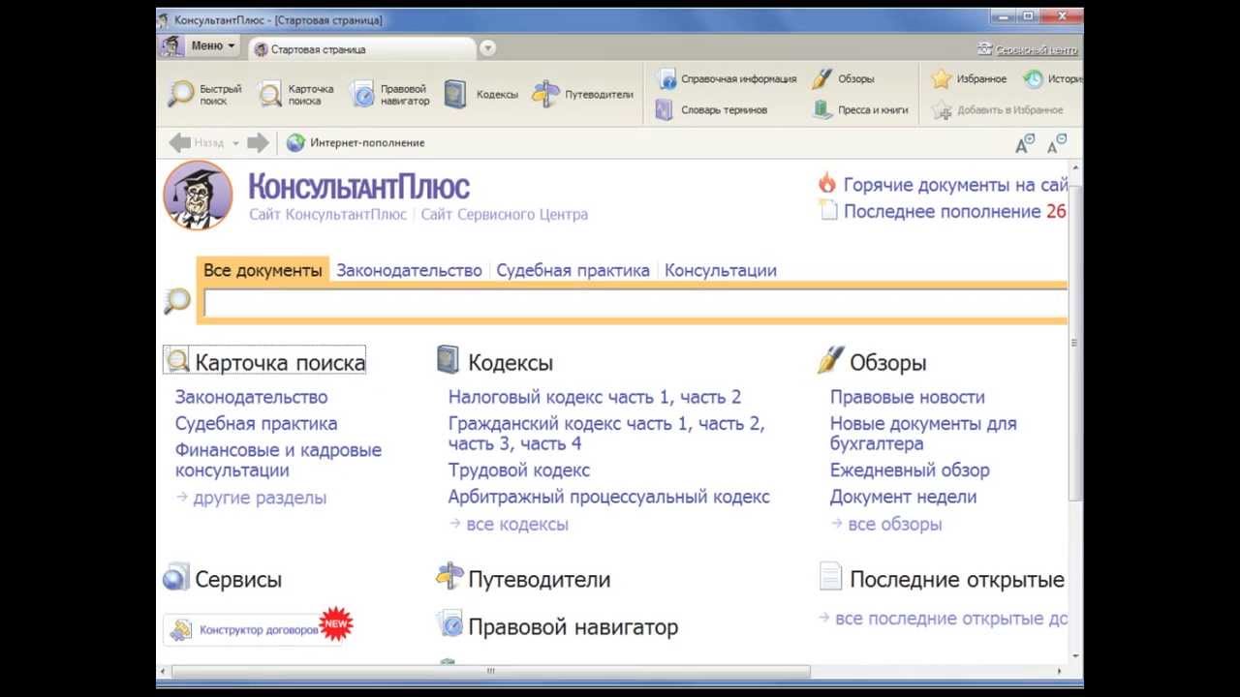Click Добавить в Избранное icon

(942, 109)
